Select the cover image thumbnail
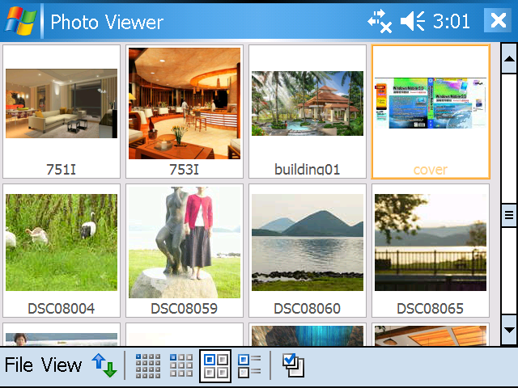This screenshot has width=518, height=388. (431, 103)
